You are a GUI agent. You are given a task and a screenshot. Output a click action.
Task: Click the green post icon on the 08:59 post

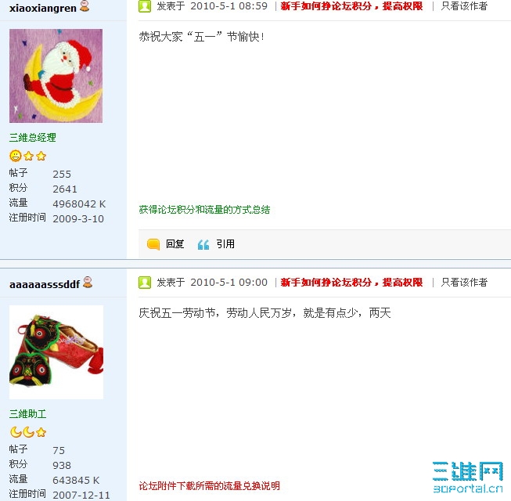(x=145, y=6)
